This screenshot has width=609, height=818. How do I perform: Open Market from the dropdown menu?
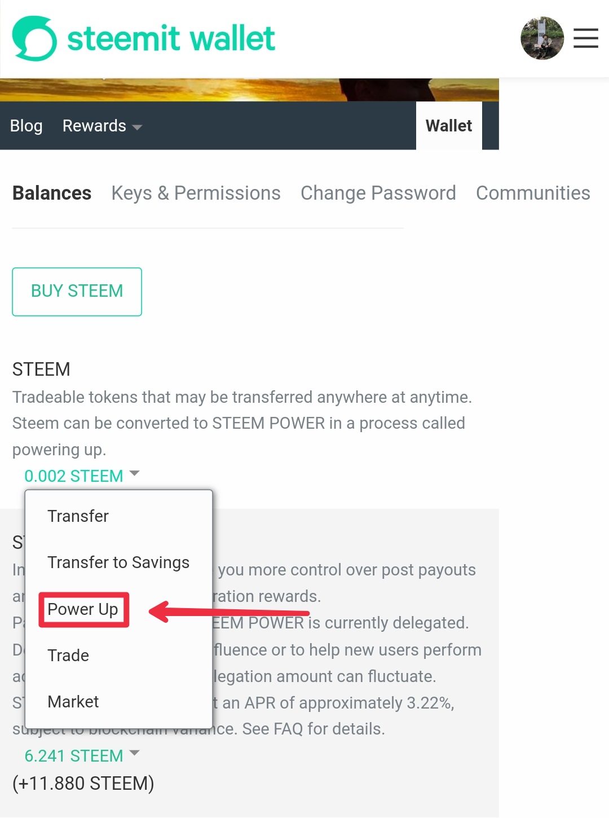[x=73, y=702]
